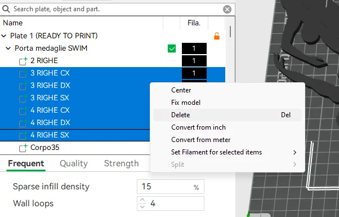This screenshot has height=217, width=339.
Task: Increase Wall loops with up arrow
Action: tap(142, 200)
